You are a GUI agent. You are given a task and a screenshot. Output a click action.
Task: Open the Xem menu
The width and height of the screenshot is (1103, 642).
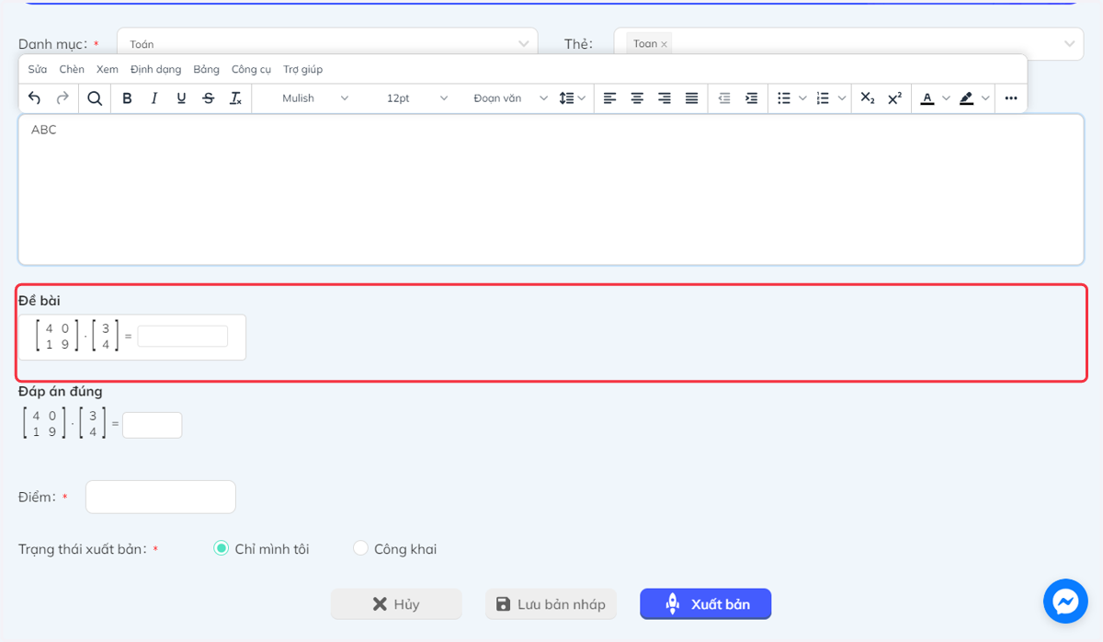[x=108, y=70]
